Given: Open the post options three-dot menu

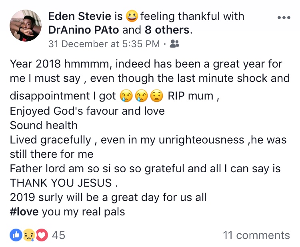Looking at the screenshot, I should 284,18.
